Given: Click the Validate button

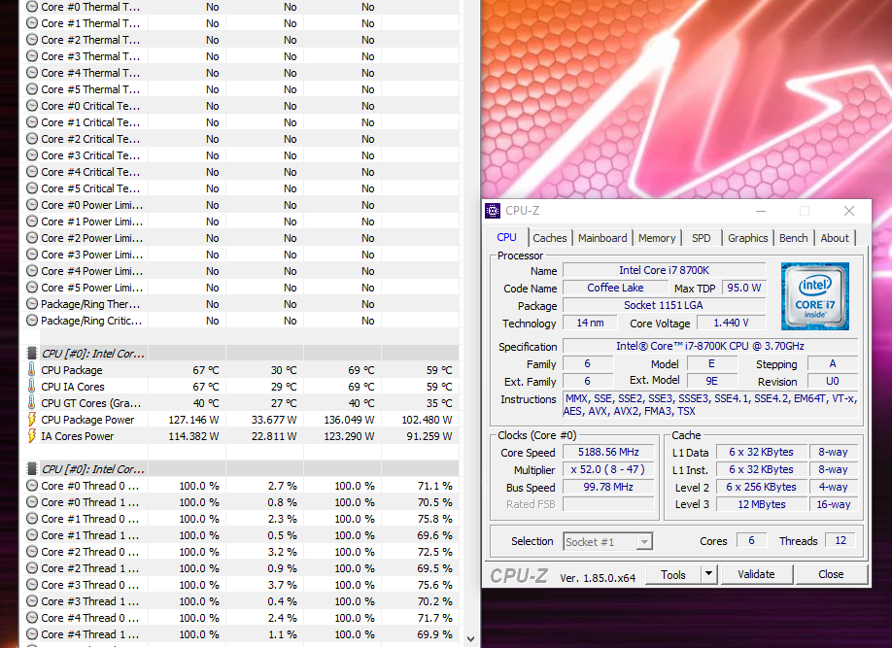Looking at the screenshot, I should [x=756, y=574].
